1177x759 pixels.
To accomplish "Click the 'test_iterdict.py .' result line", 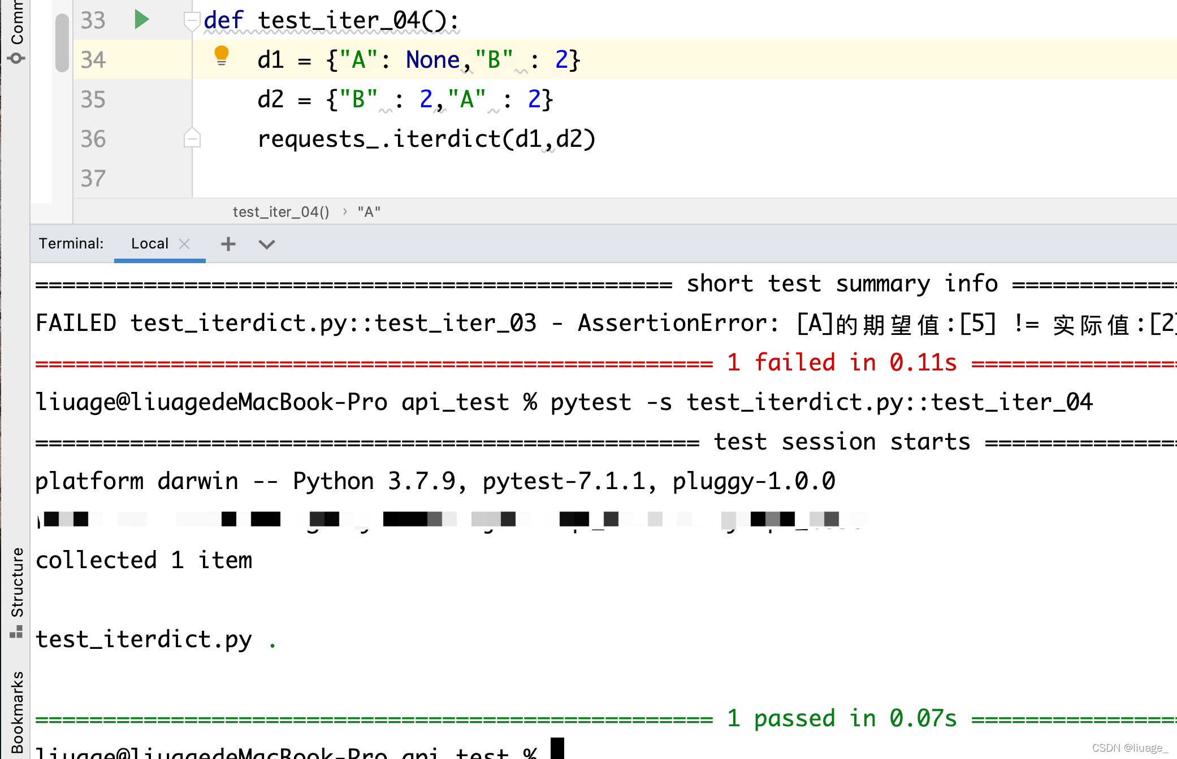I will pos(156,640).
